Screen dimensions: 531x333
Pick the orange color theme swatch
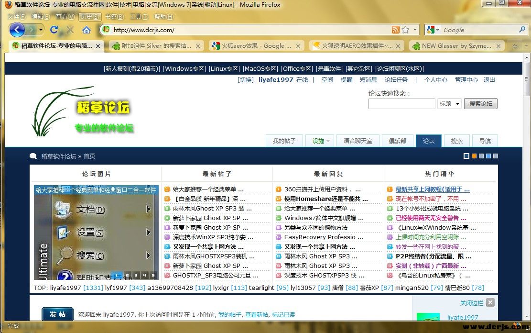click(x=474, y=156)
